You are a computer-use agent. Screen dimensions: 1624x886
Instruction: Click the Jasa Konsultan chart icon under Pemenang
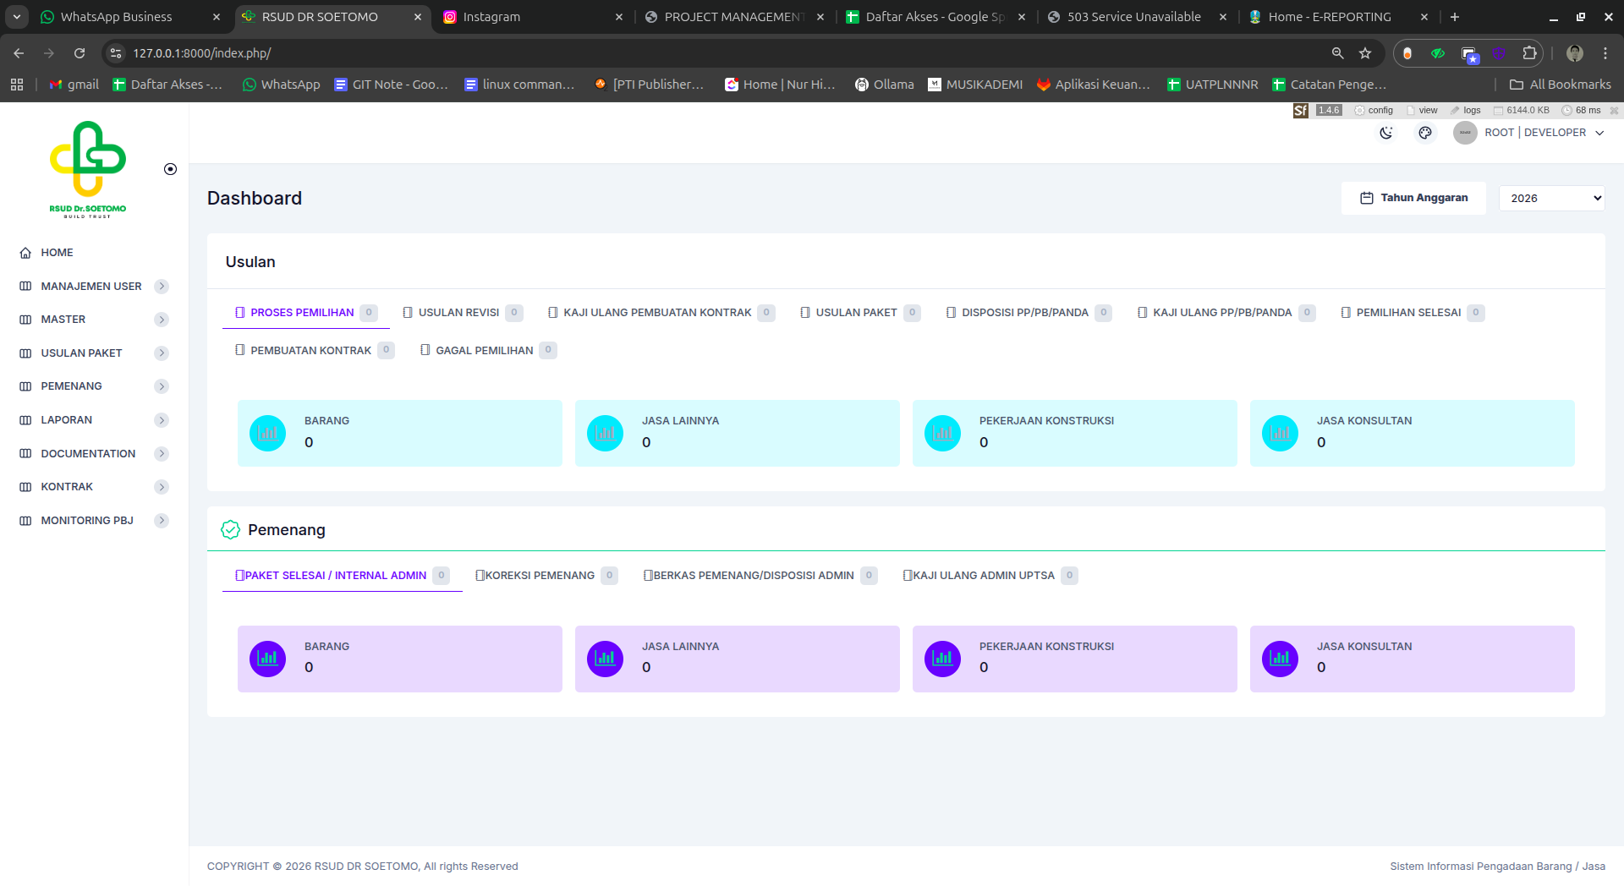pos(1280,659)
